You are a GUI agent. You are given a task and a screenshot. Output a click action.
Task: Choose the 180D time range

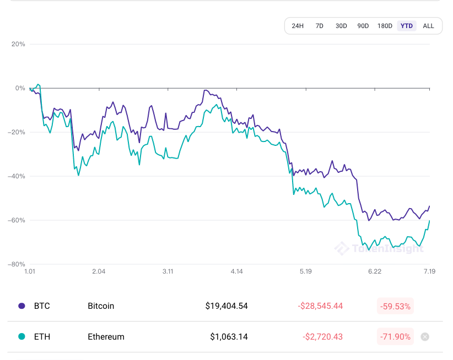pos(385,26)
